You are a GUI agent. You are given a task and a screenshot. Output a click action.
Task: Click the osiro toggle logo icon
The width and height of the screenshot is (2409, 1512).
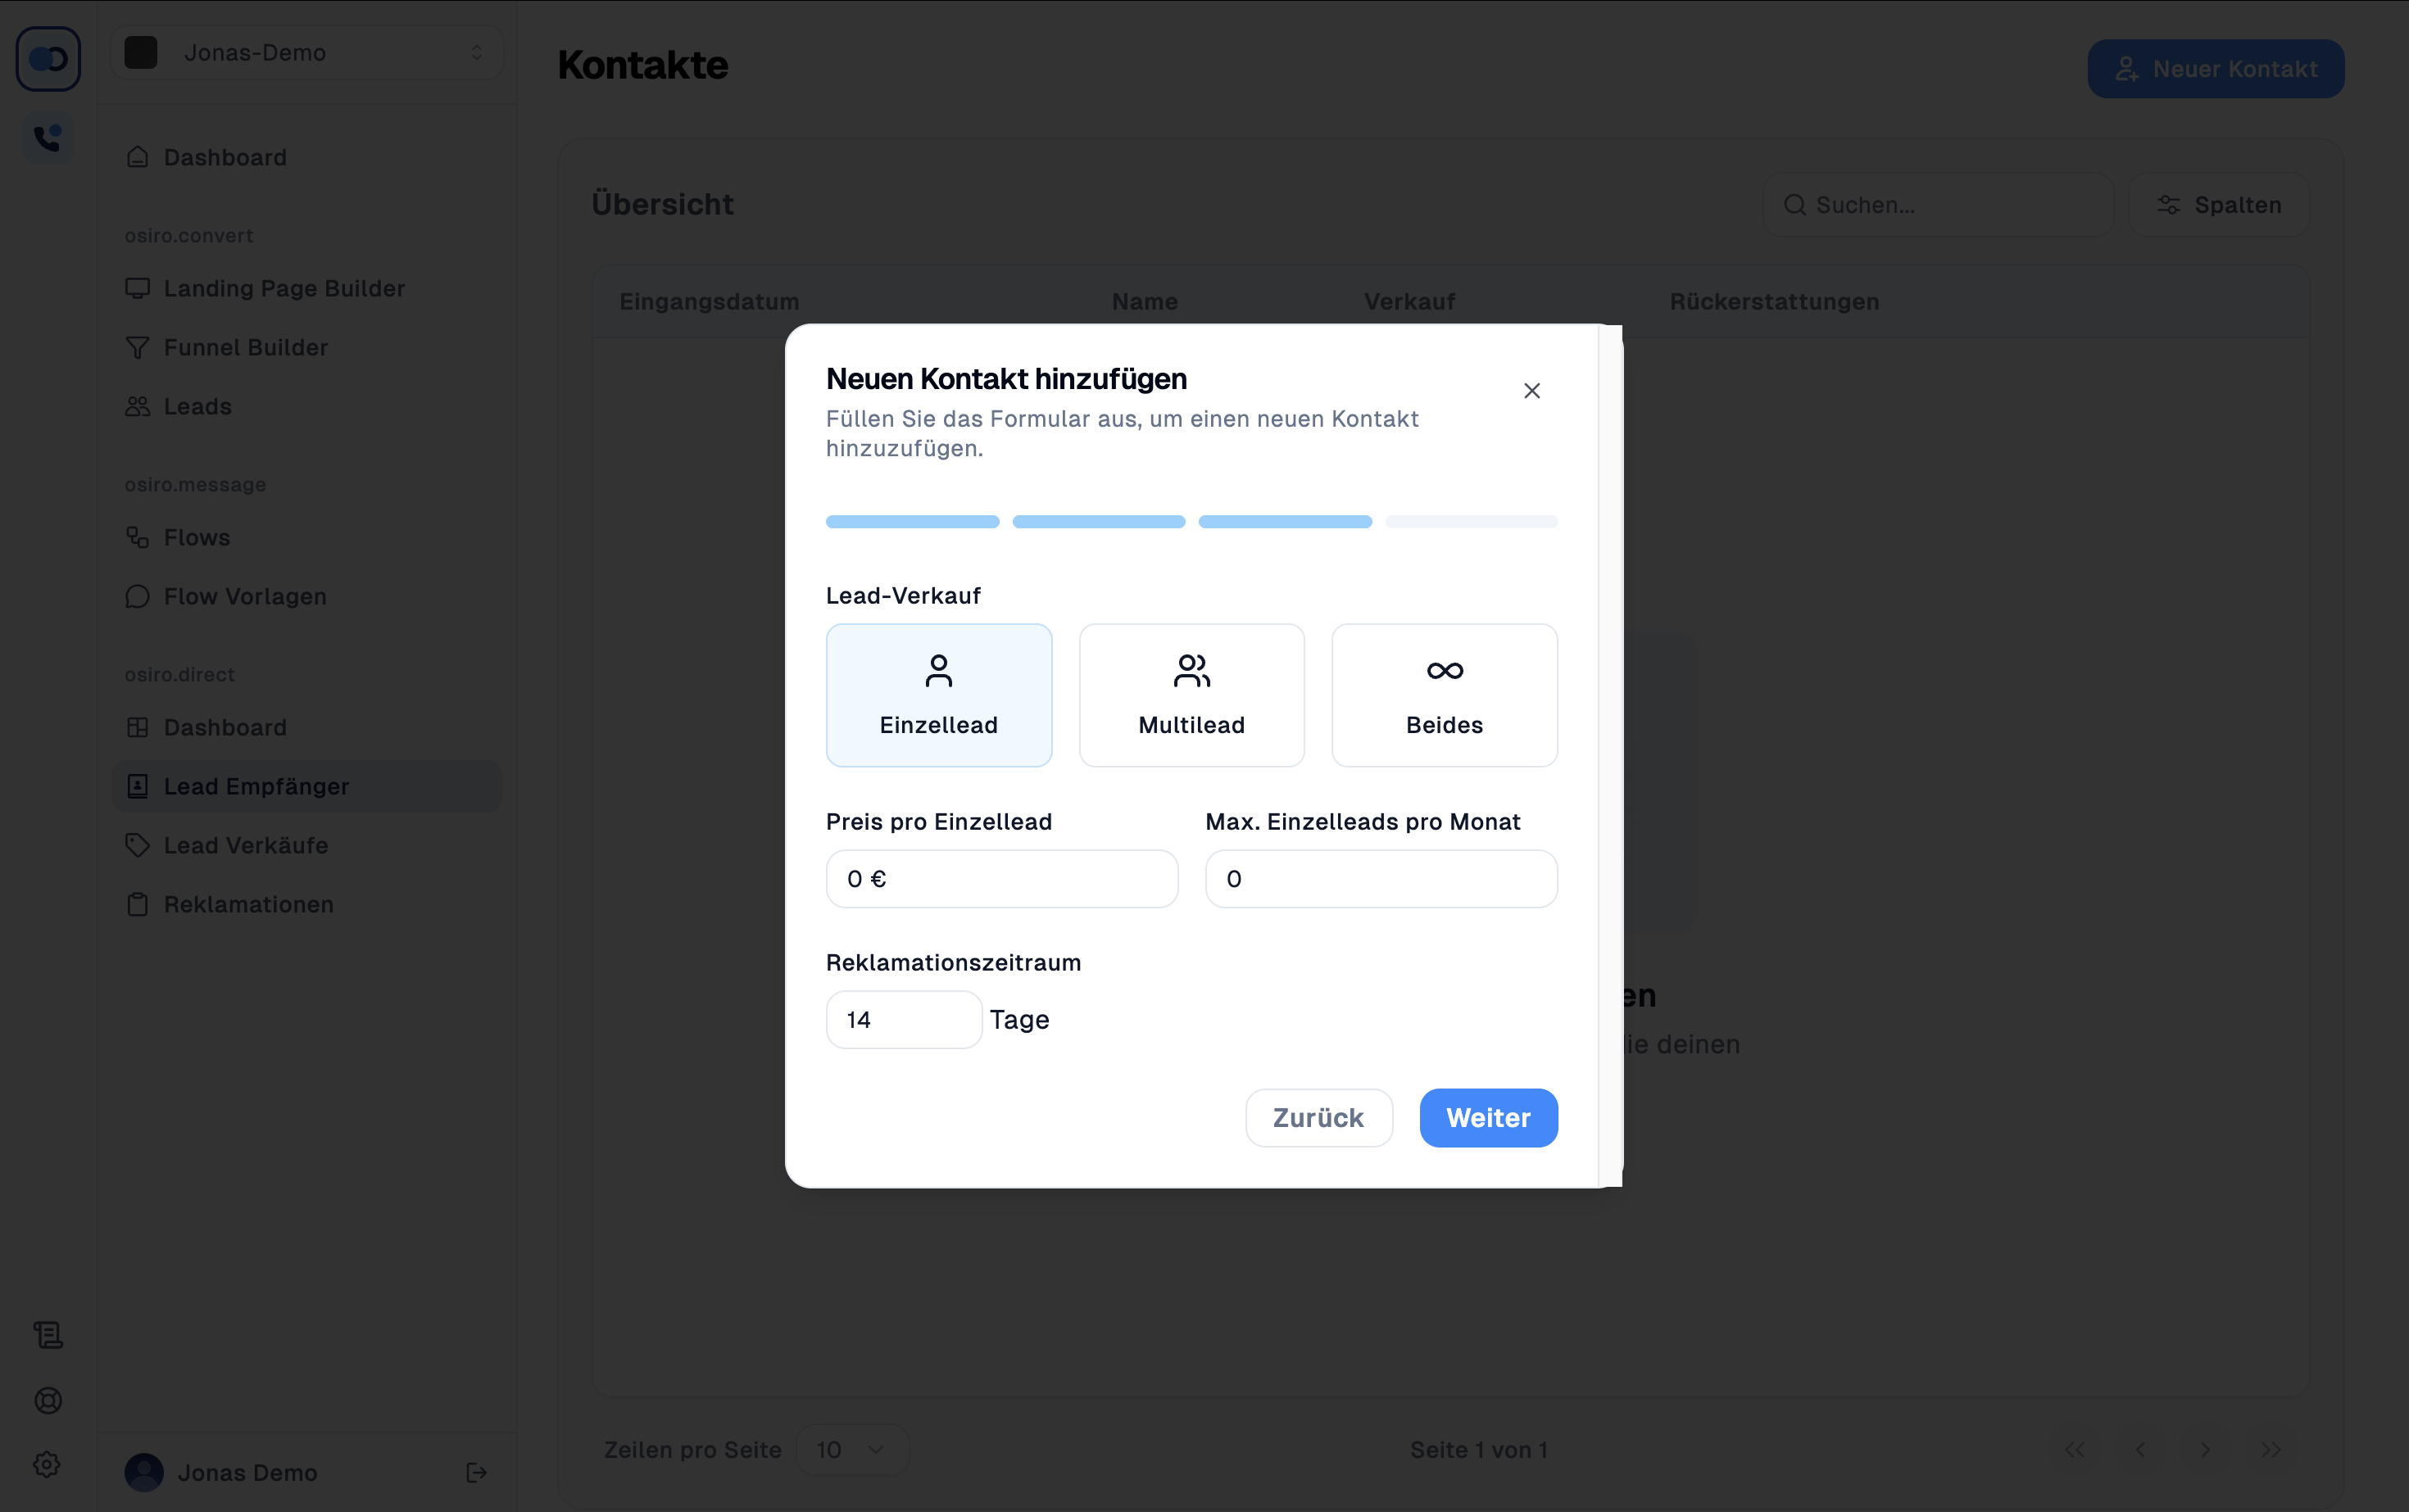point(48,59)
